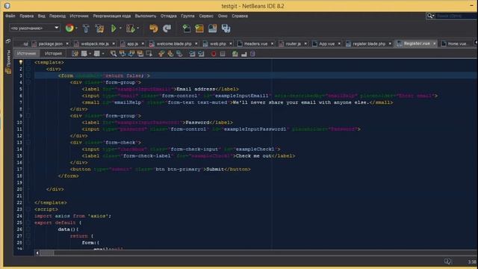Switch to the router.js tab
The image size is (478, 269).
coord(294,44)
